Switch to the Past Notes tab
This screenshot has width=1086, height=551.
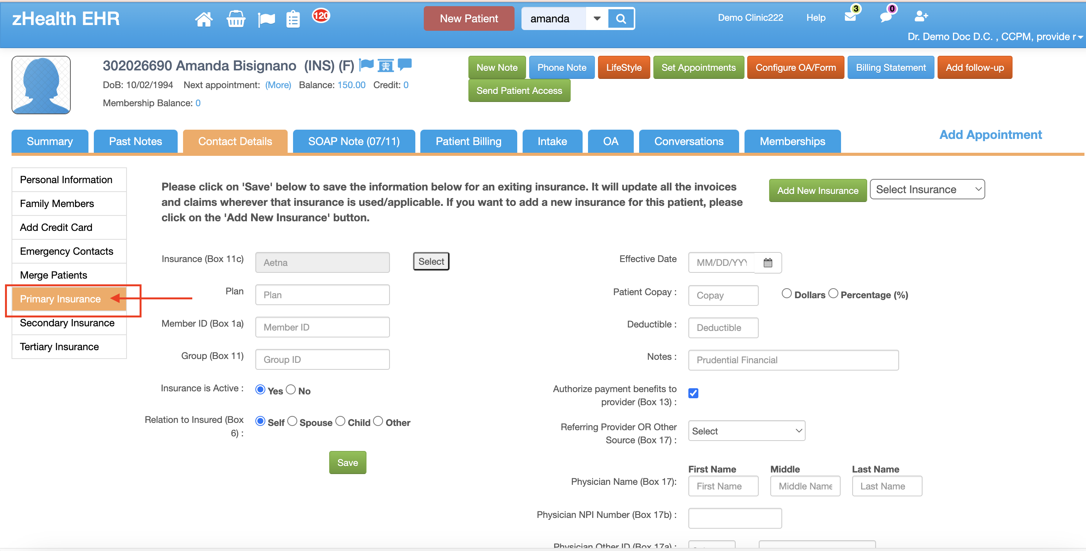pos(135,141)
